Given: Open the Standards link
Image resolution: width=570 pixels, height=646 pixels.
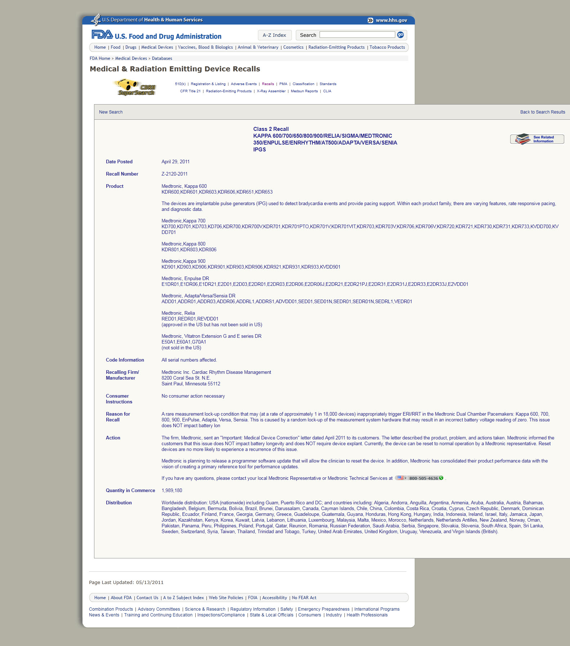Looking at the screenshot, I should click(328, 84).
